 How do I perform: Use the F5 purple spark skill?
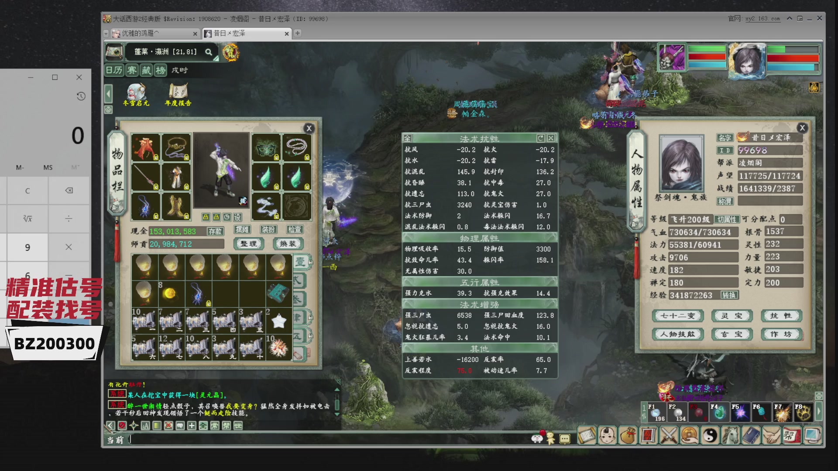point(740,412)
